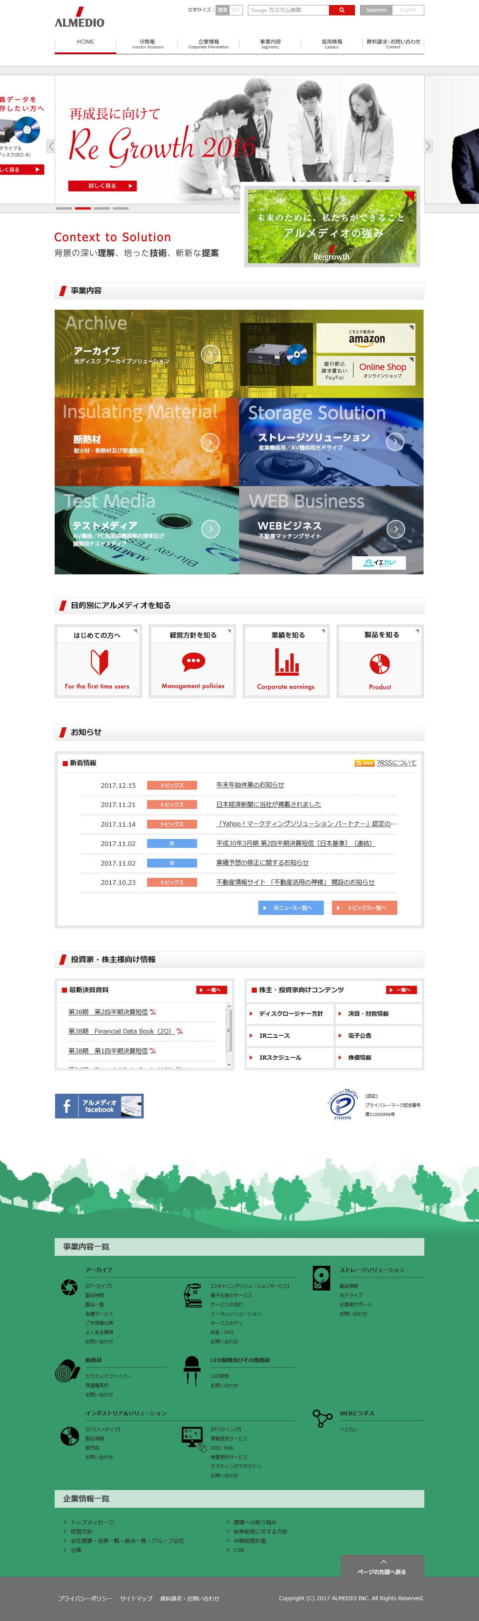Image resolution: width=479 pixels, height=1621 pixels.
Task: Open the 採用情報 Careers menu
Action: point(331,44)
